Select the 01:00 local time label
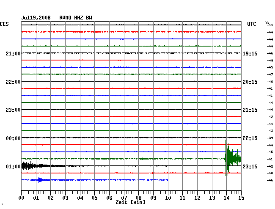Image resolution: width=275 pixels, height=209 pixels. pyautogui.click(x=13, y=166)
